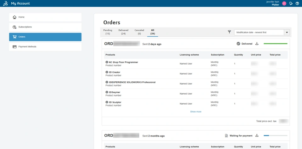Click the 3DS logo in header

coord(5,3)
